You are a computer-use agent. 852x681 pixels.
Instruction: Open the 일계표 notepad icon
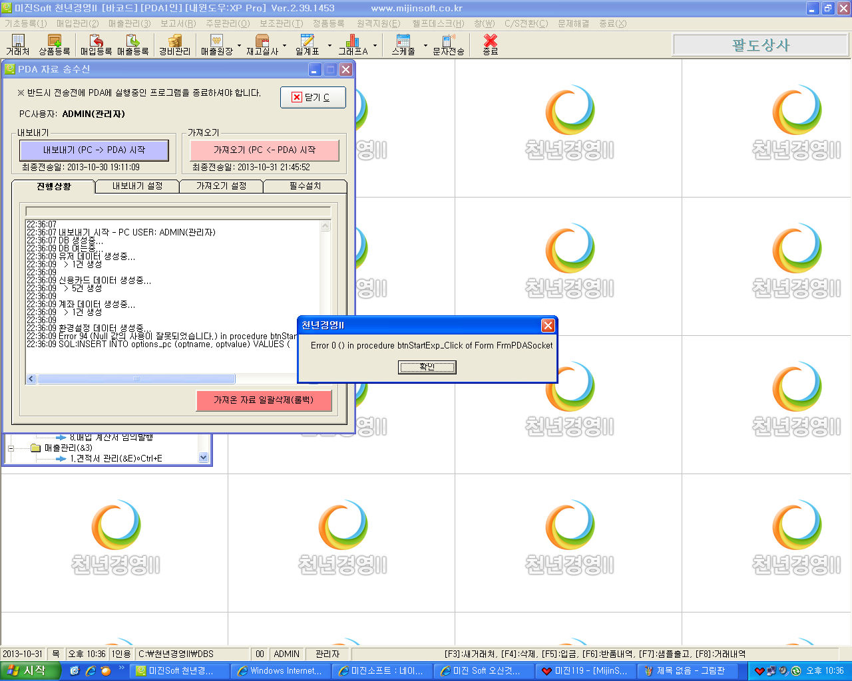pos(307,45)
